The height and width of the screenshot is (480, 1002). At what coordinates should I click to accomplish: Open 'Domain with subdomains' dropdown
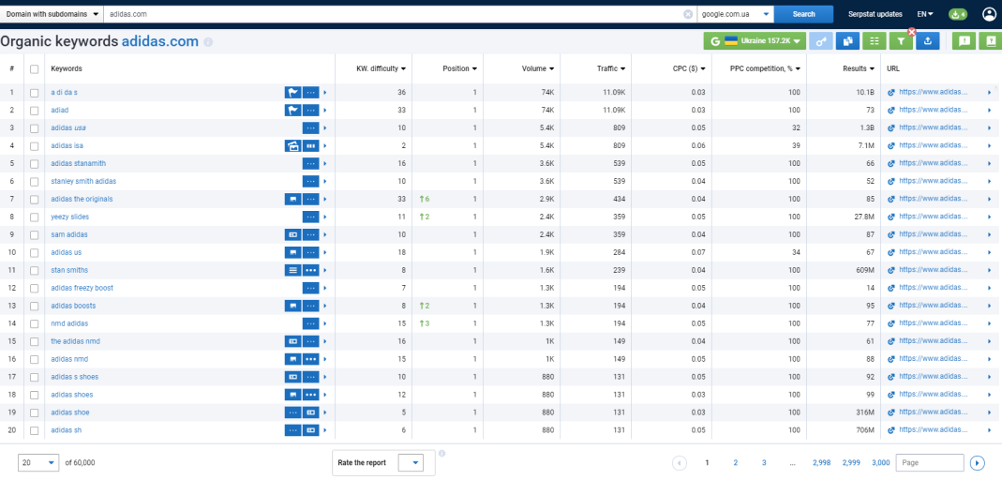point(52,14)
